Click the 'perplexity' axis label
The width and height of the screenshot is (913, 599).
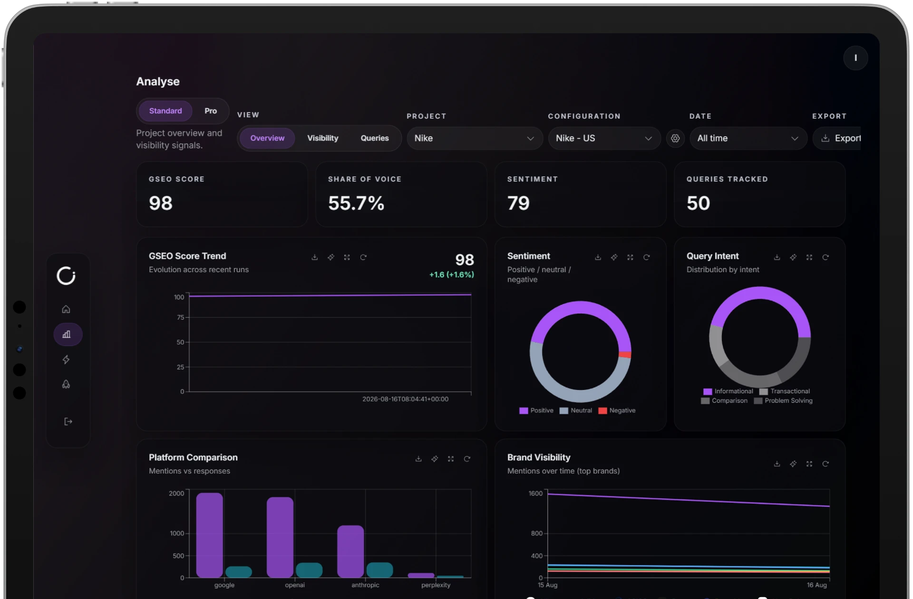[436, 585]
